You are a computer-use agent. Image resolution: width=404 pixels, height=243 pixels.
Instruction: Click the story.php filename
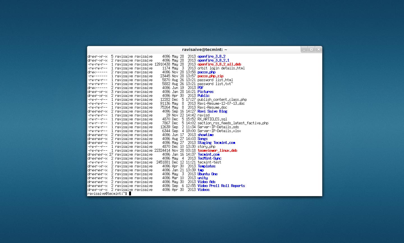point(206,146)
